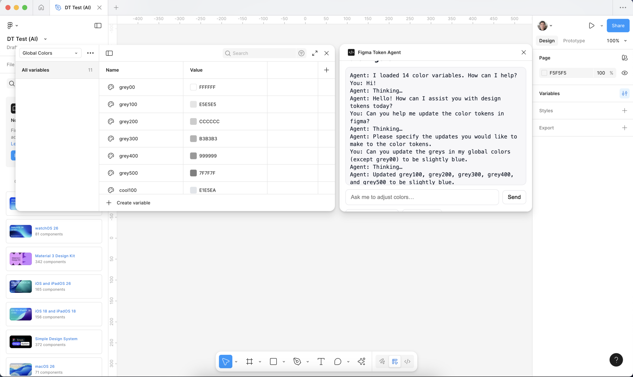Click the Send button in Token Agent
The width and height of the screenshot is (633, 377).
(514, 197)
